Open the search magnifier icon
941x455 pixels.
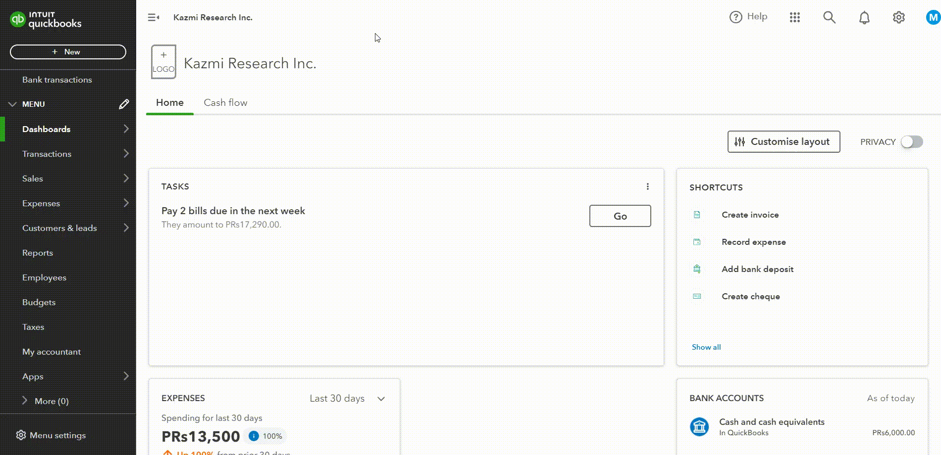tap(829, 17)
